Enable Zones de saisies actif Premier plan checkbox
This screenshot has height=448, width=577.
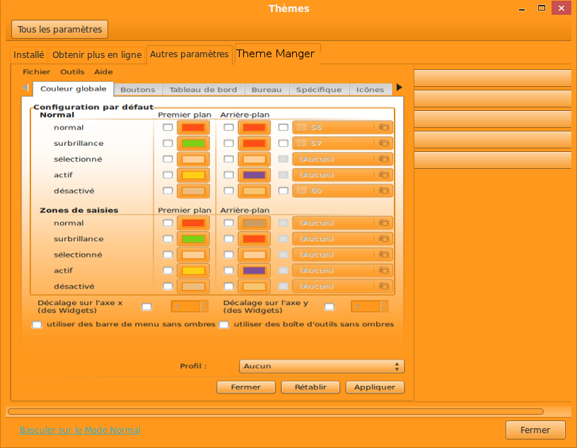[x=168, y=271]
